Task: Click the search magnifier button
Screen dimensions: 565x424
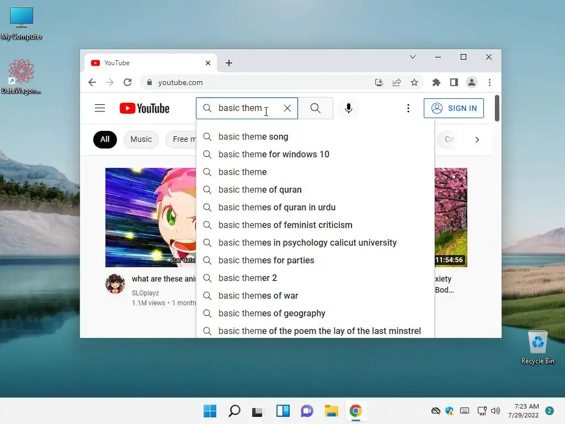Action: click(x=315, y=108)
